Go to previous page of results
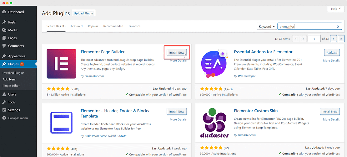The height and width of the screenshot is (157, 347). (303, 39)
